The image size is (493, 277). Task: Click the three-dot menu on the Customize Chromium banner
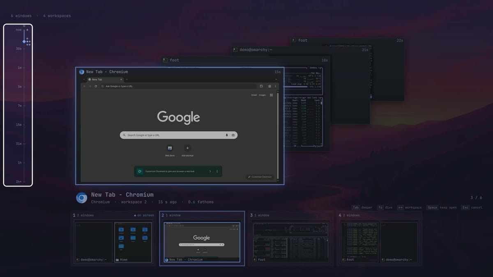[217, 171]
